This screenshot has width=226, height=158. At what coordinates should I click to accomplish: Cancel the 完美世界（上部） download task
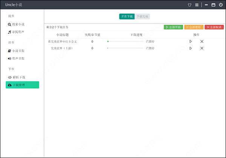pos(202,48)
